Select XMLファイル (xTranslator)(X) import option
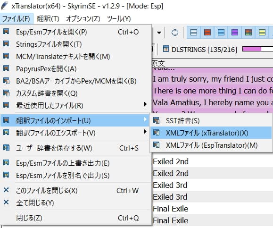This screenshot has width=273, height=228. pos(211,133)
